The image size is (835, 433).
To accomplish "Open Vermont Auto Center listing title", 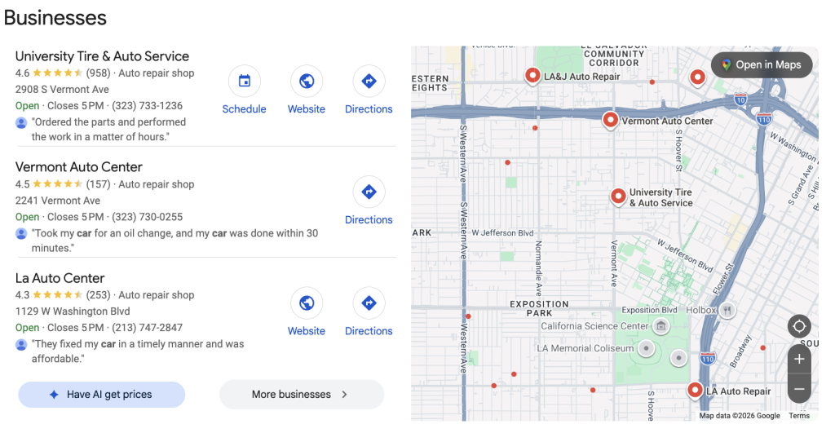I will click(79, 167).
